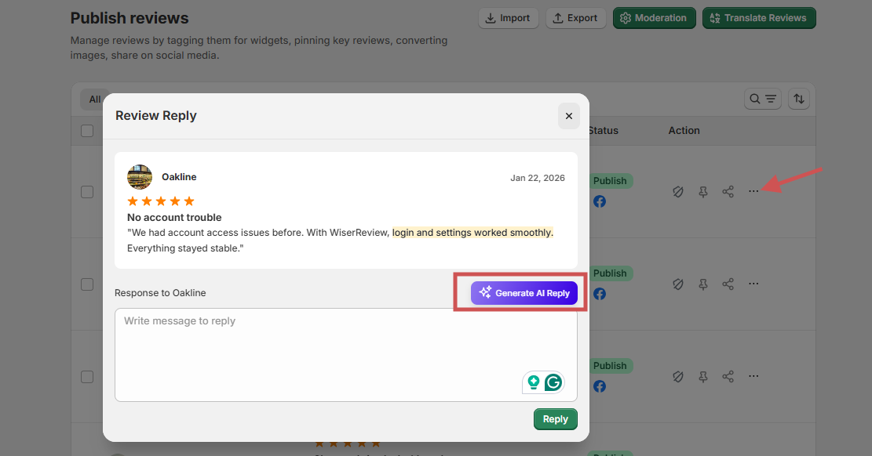This screenshot has width=872, height=456.
Task: Click the Generate AI Reply button
Action: tap(524, 292)
